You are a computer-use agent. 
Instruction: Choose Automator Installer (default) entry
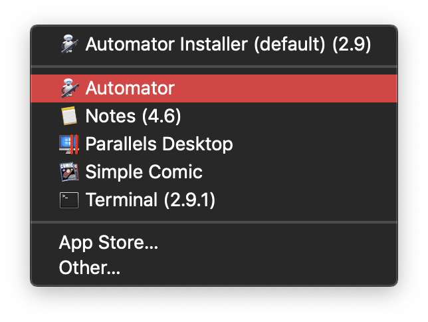click(214, 44)
